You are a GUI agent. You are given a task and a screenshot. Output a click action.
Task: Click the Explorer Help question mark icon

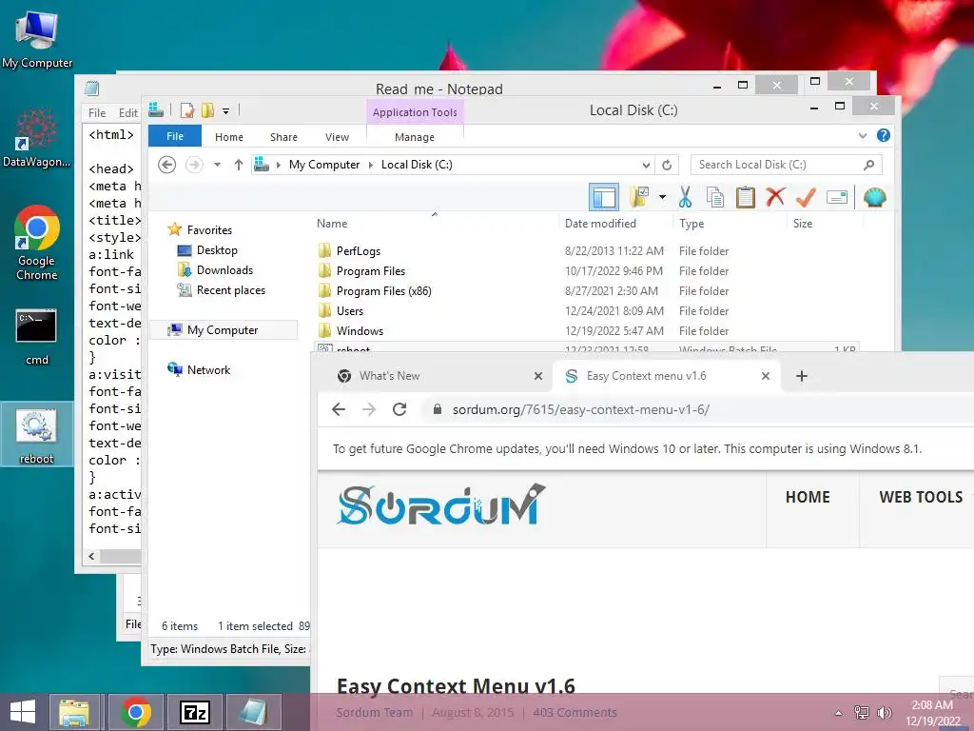tap(884, 135)
